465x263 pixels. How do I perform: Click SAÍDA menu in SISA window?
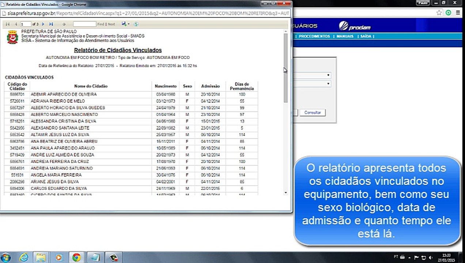(x=366, y=37)
